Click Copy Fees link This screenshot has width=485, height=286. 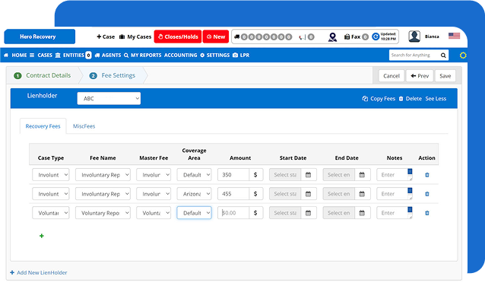[379, 99]
